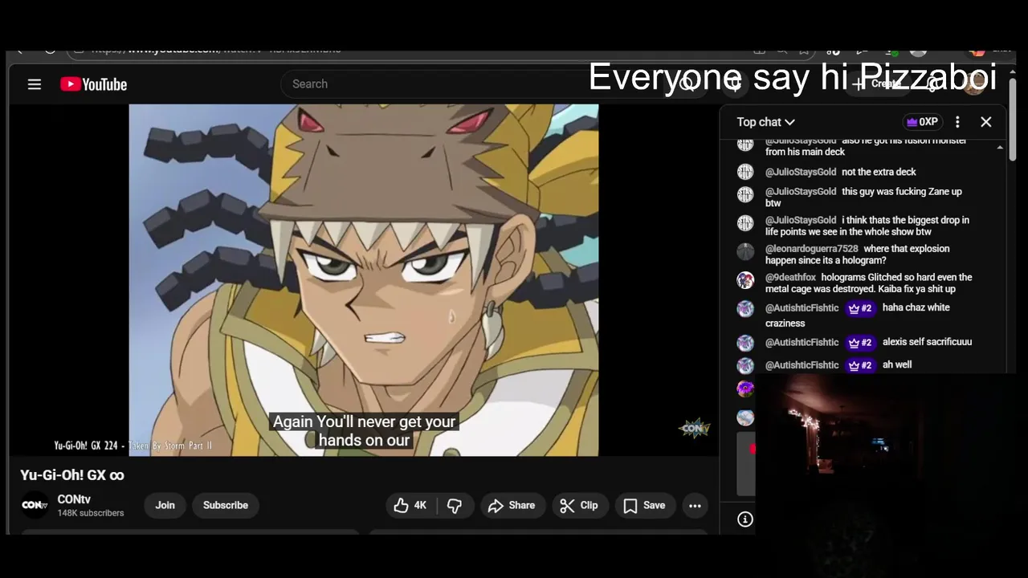This screenshot has width=1028, height=578.
Task: Share the Yu-Gi-Oh! GX video
Action: (x=512, y=505)
